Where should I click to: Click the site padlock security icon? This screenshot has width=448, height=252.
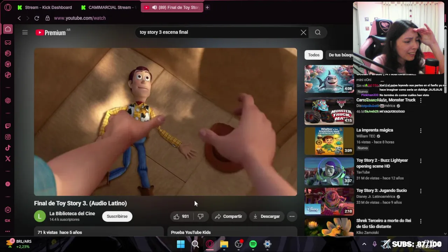(x=48, y=18)
